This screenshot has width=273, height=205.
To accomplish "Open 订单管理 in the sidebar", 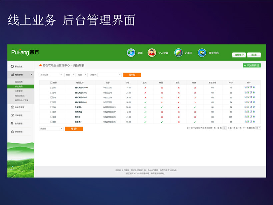I will click(19, 115).
